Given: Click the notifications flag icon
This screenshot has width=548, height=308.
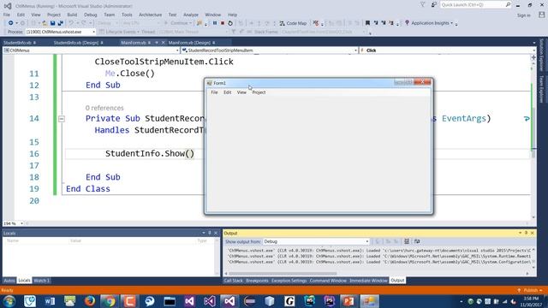Looking at the screenshot, I should (x=422, y=5).
